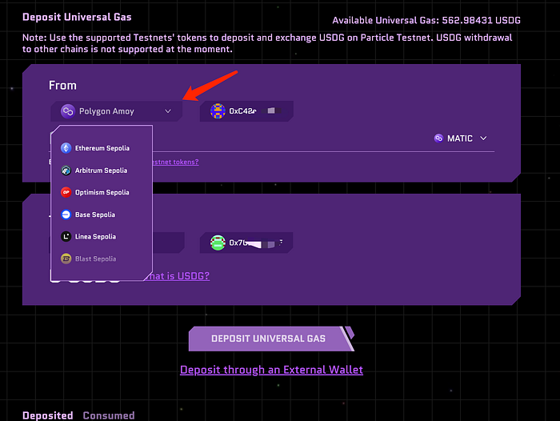Click the Ethereum Sepolia diamond icon

[66, 148]
